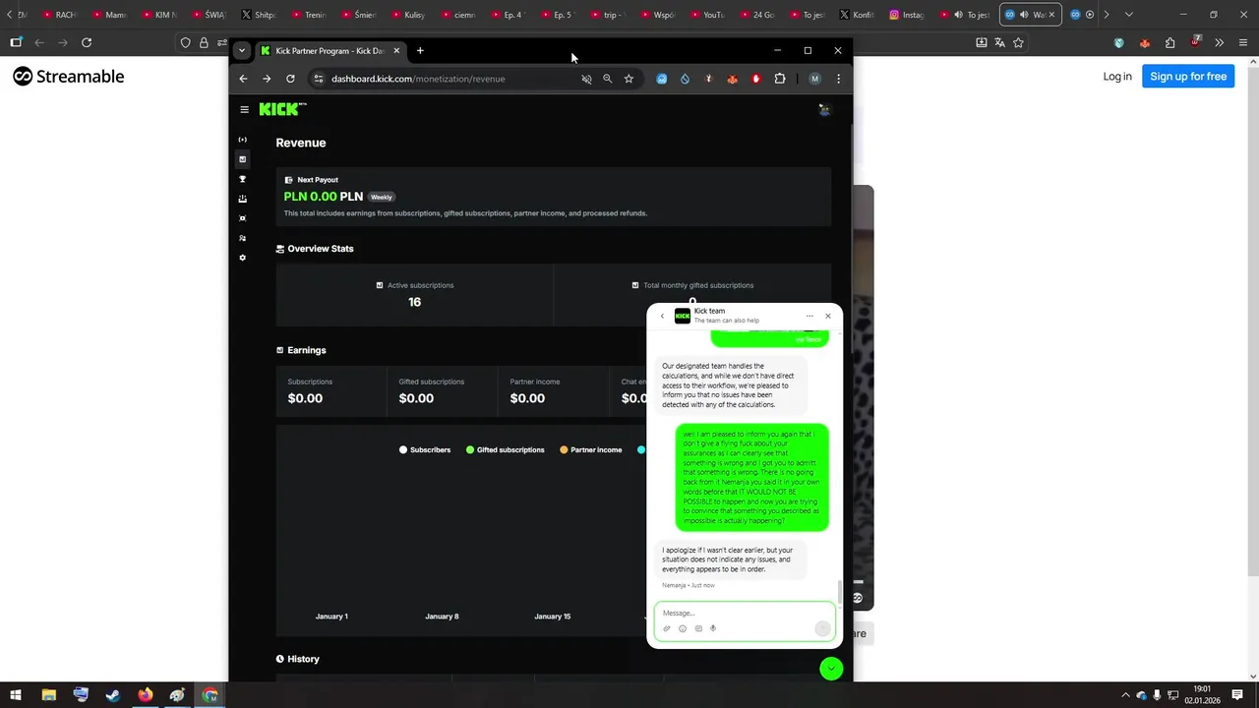Switch to the Shitpost X tab in Firefox

click(x=258, y=15)
